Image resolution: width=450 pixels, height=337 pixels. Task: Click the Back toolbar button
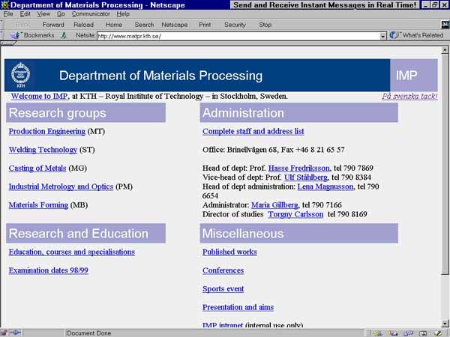22,25
